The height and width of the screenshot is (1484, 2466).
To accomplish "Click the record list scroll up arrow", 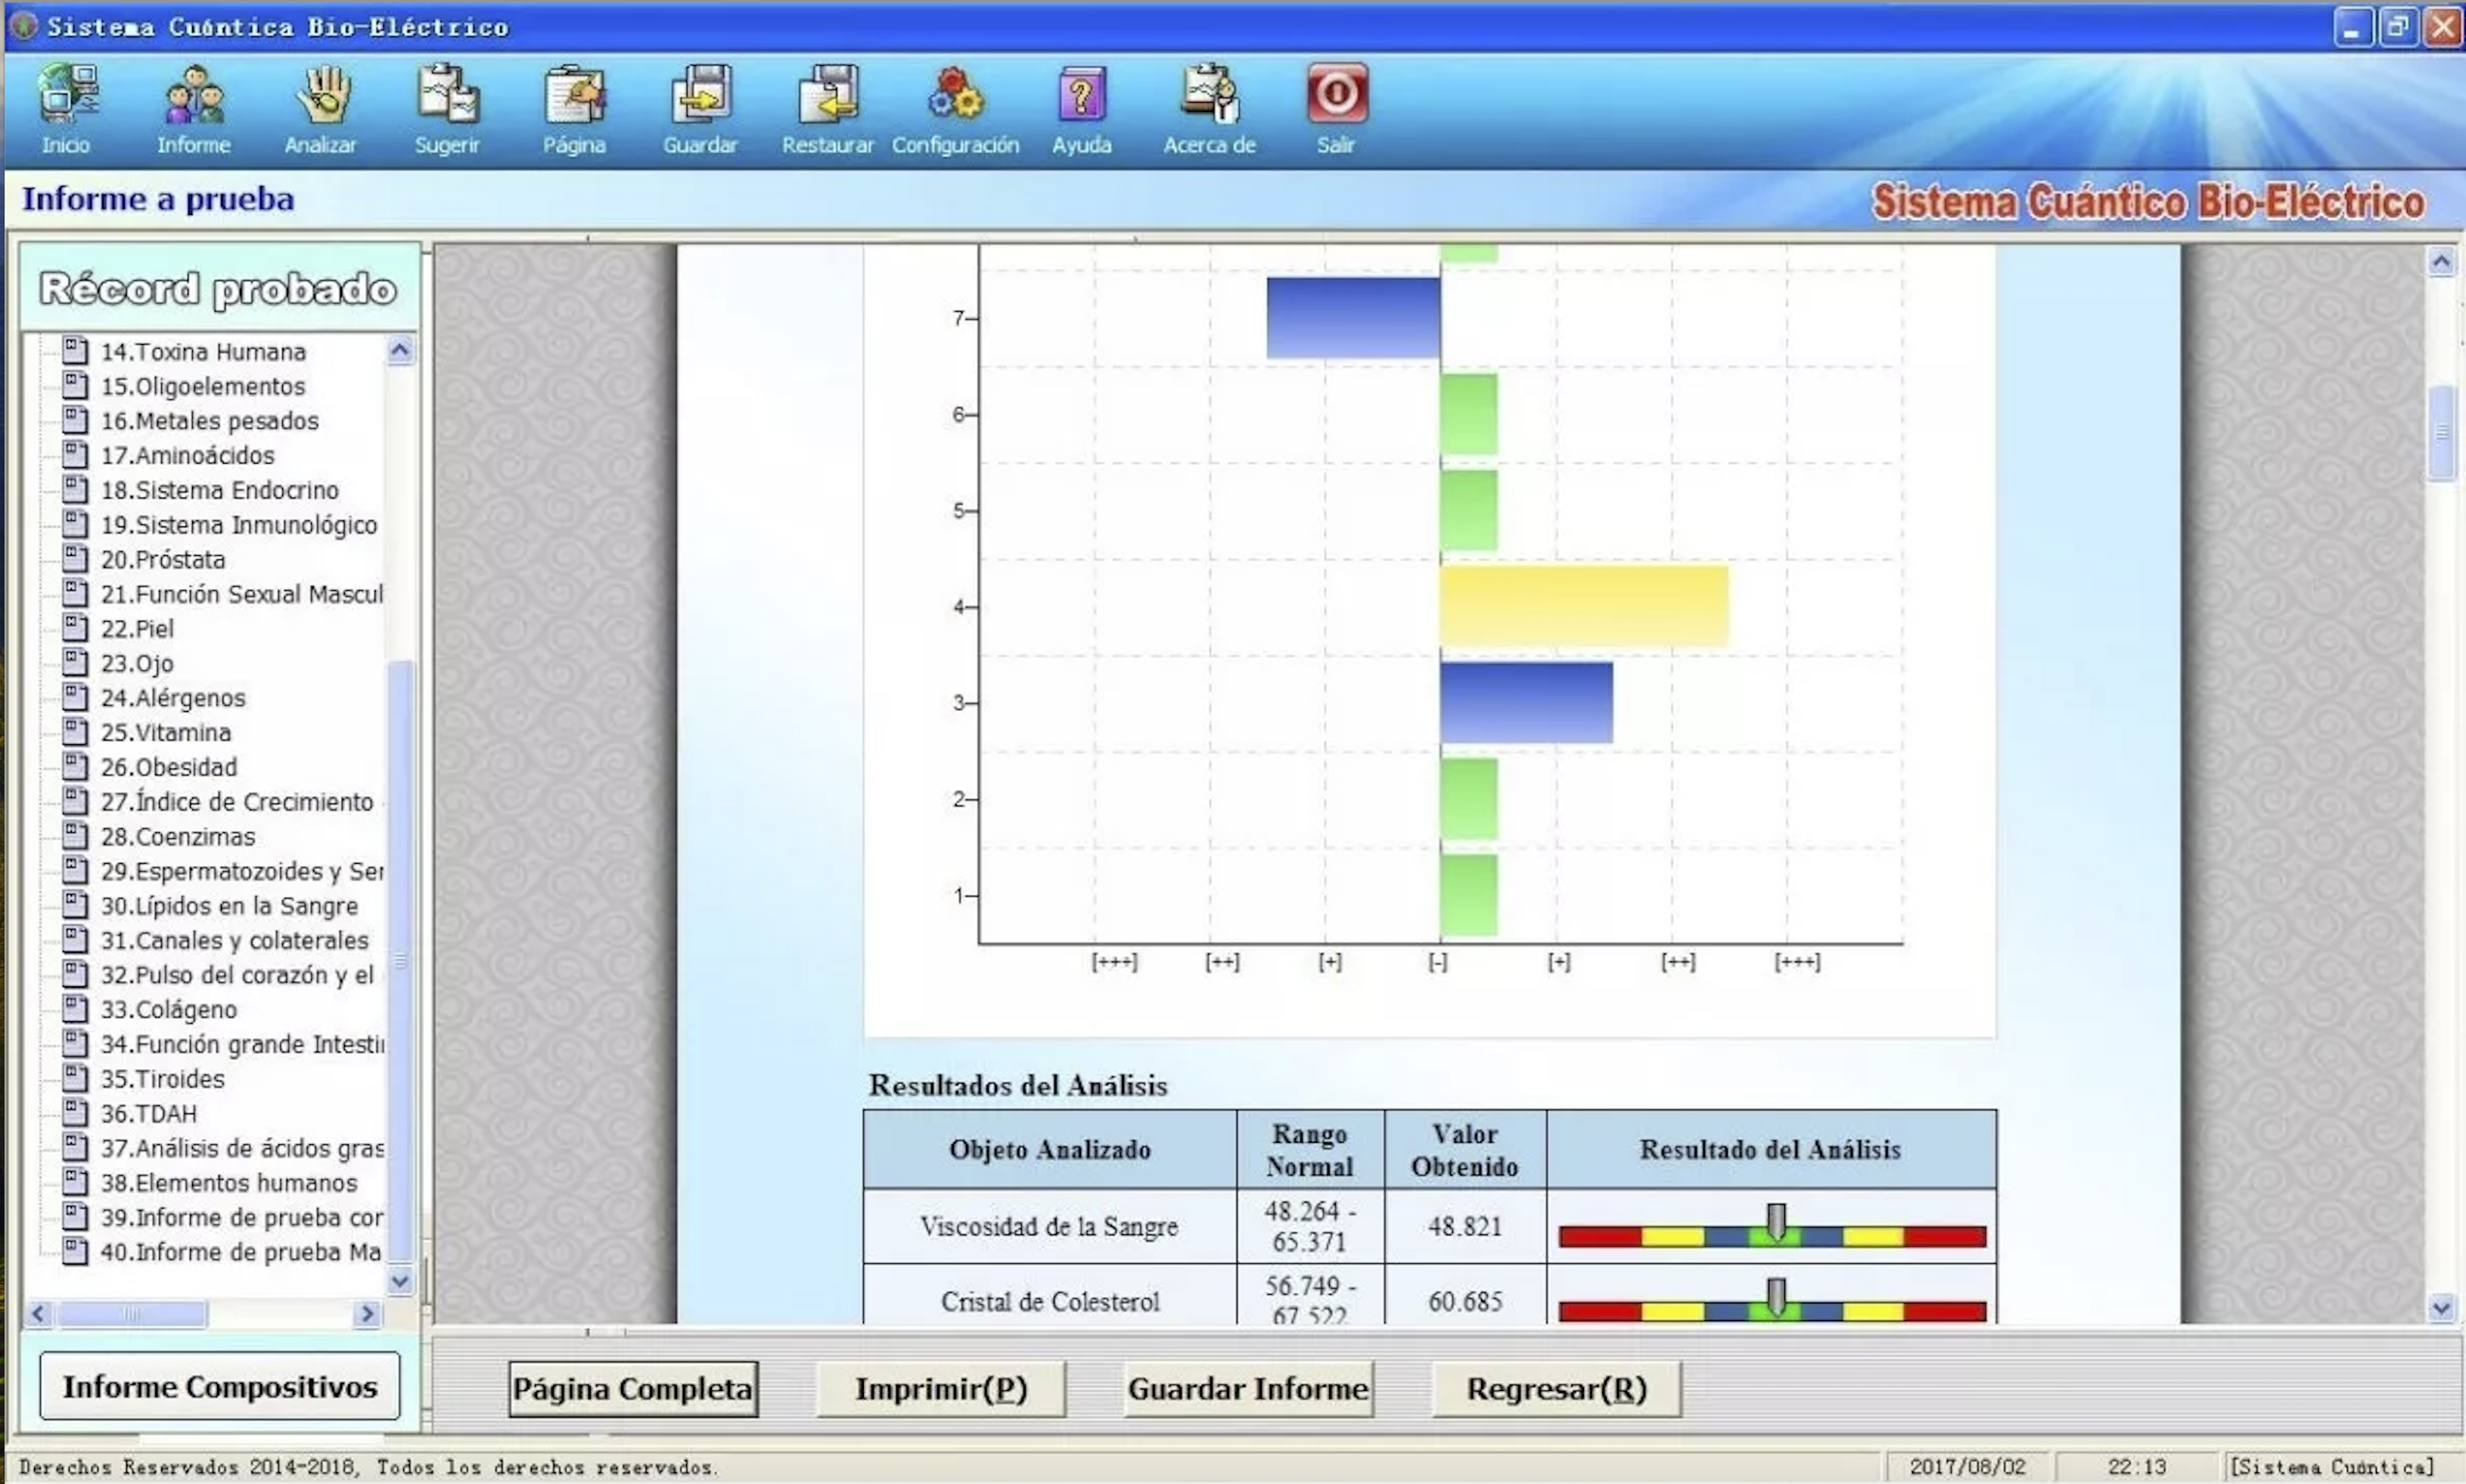I will click(400, 350).
